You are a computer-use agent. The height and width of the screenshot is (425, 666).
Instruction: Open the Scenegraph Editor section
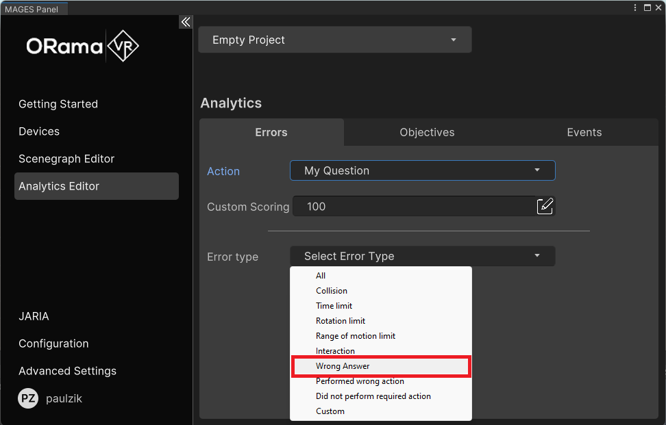pyautogui.click(x=67, y=159)
